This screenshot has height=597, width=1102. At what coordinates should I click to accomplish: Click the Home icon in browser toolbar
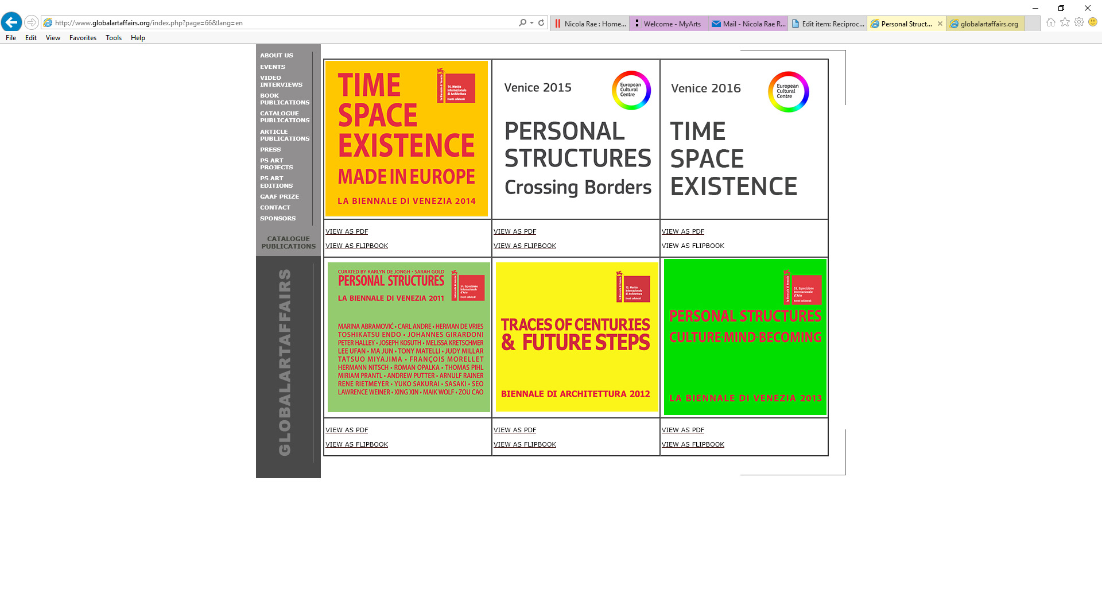tap(1051, 22)
